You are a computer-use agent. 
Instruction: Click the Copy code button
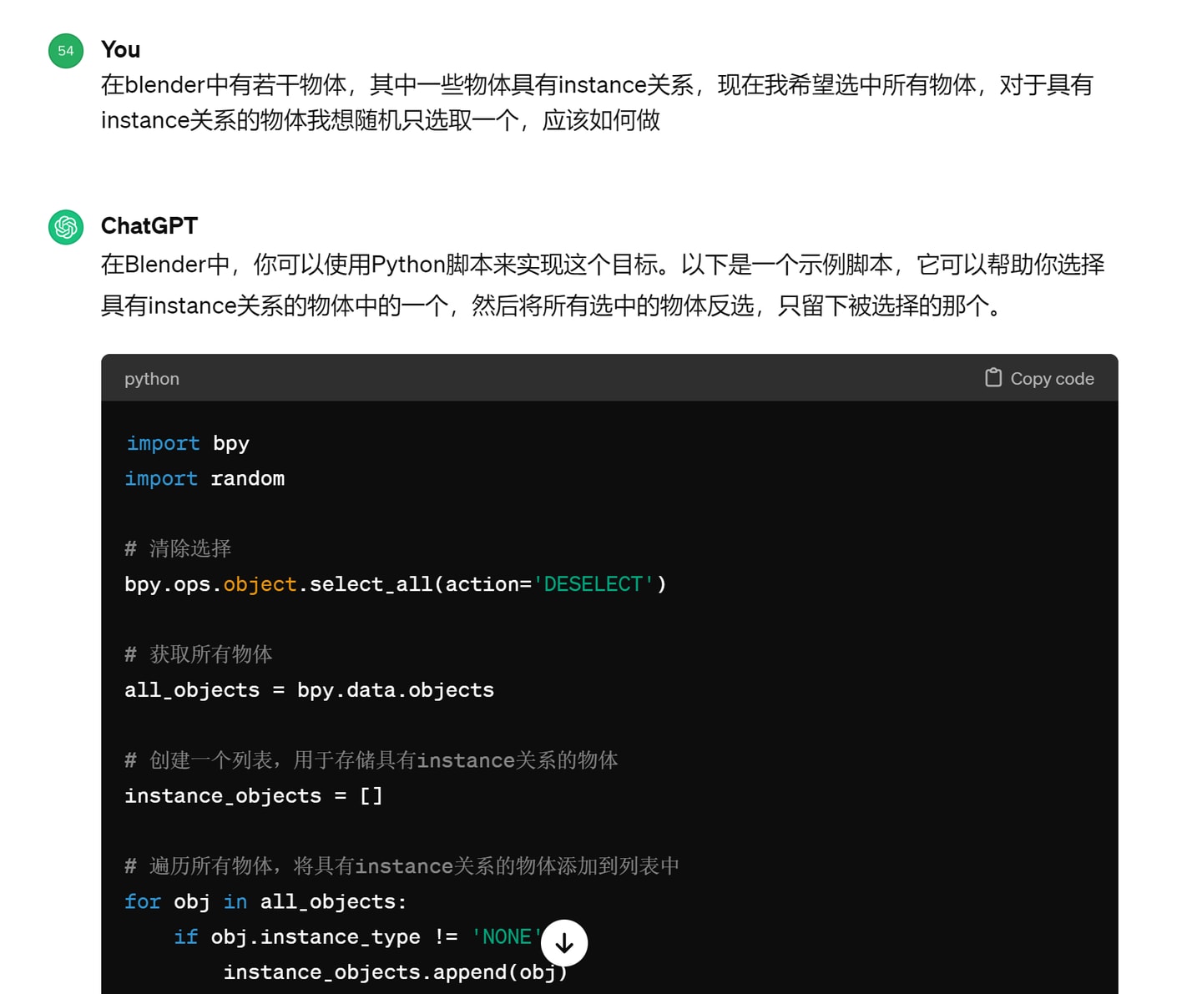1039,378
